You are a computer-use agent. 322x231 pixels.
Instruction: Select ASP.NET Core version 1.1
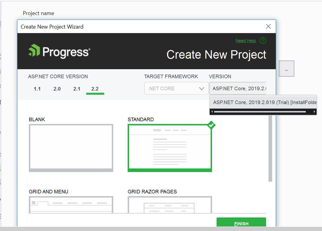coord(37,89)
